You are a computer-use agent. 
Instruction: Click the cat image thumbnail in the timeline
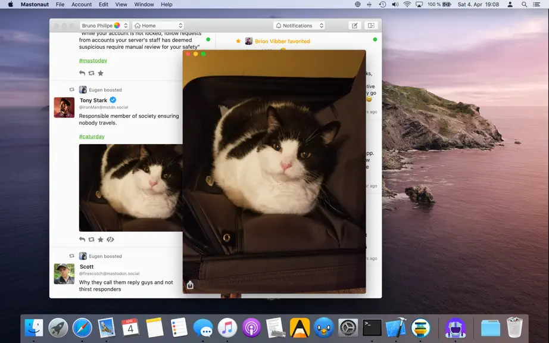tap(130, 188)
